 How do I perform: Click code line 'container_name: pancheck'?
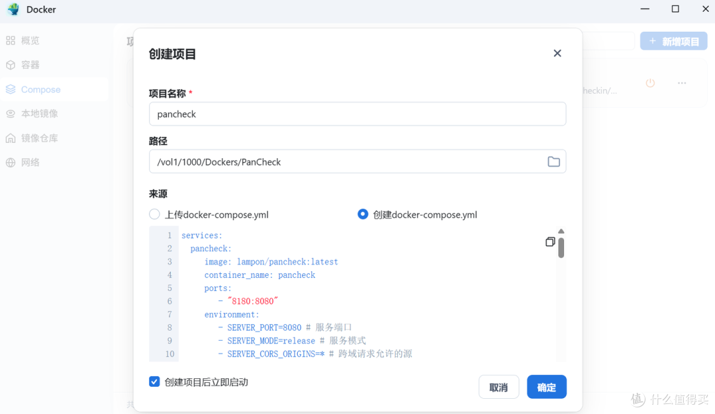(x=260, y=275)
